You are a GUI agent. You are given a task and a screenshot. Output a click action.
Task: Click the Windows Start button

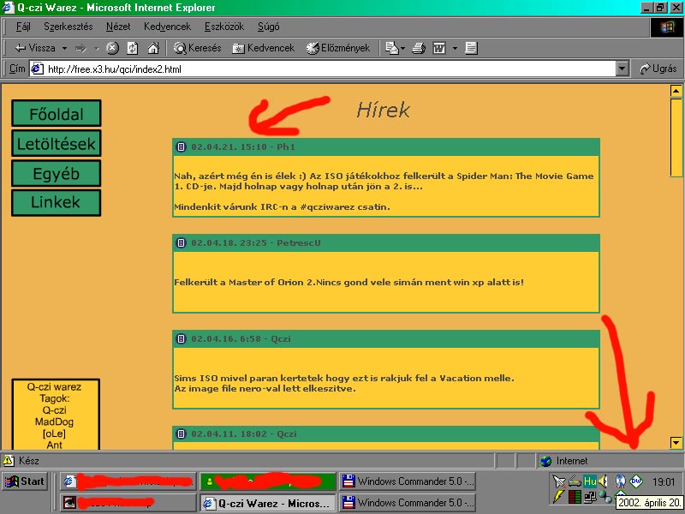pyautogui.click(x=24, y=481)
